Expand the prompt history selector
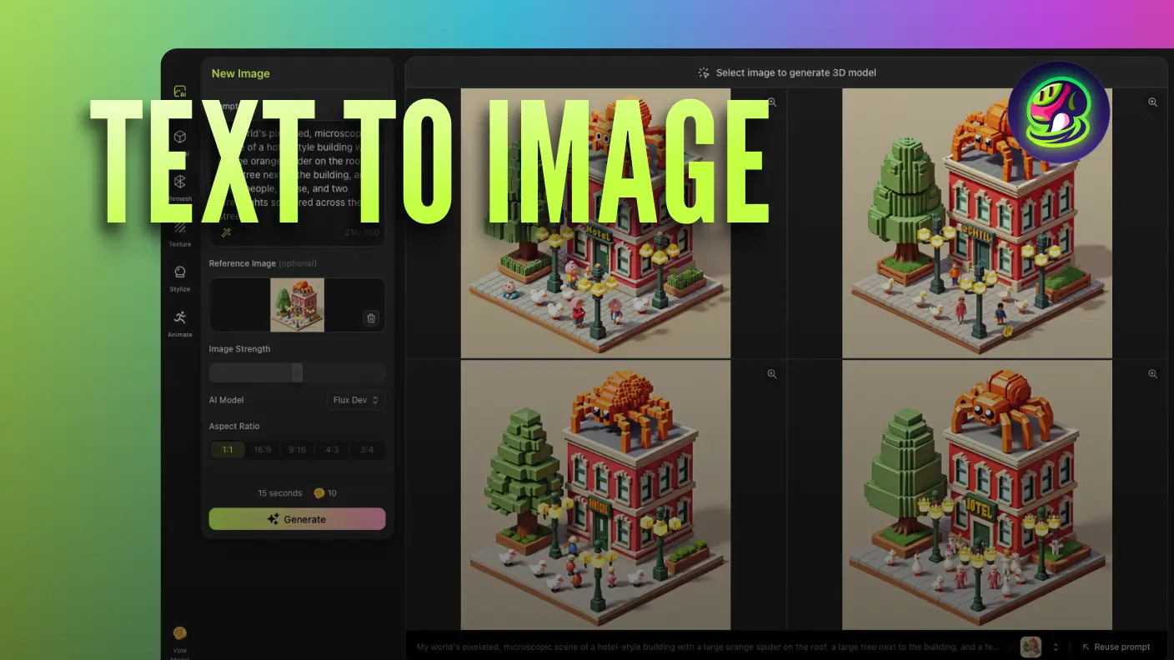Viewport: 1174px width, 660px height. tap(1056, 647)
